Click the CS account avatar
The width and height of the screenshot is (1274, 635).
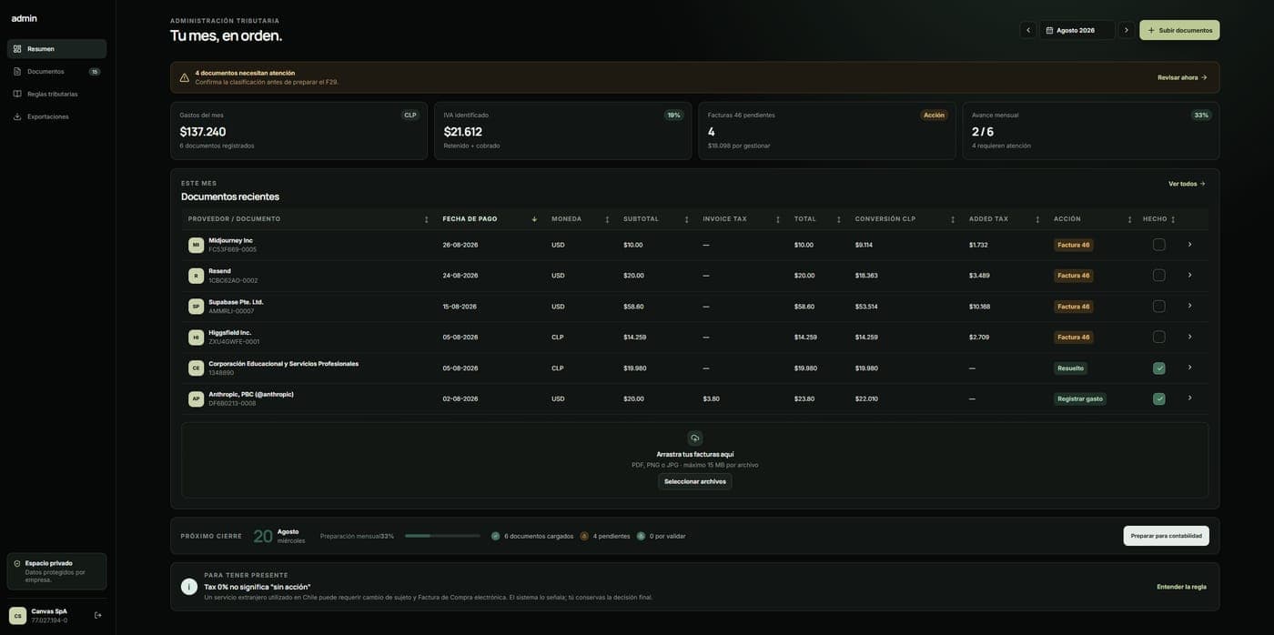click(17, 616)
